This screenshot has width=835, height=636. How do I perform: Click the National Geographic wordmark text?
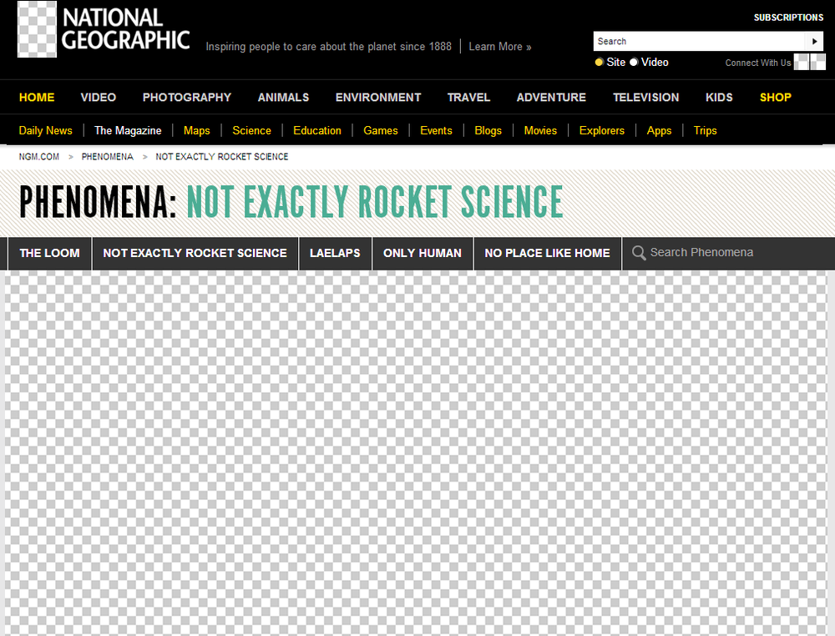[x=126, y=28]
